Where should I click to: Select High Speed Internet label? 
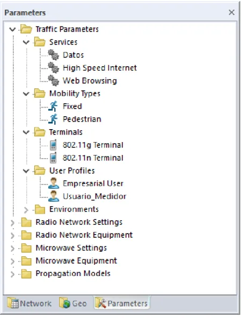point(100,68)
